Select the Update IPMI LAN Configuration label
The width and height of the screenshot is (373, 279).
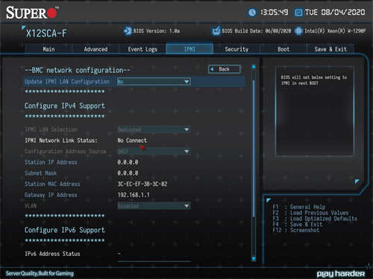pyautogui.click(x=66, y=81)
